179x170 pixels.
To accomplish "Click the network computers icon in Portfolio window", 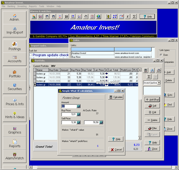I will click(152, 71).
